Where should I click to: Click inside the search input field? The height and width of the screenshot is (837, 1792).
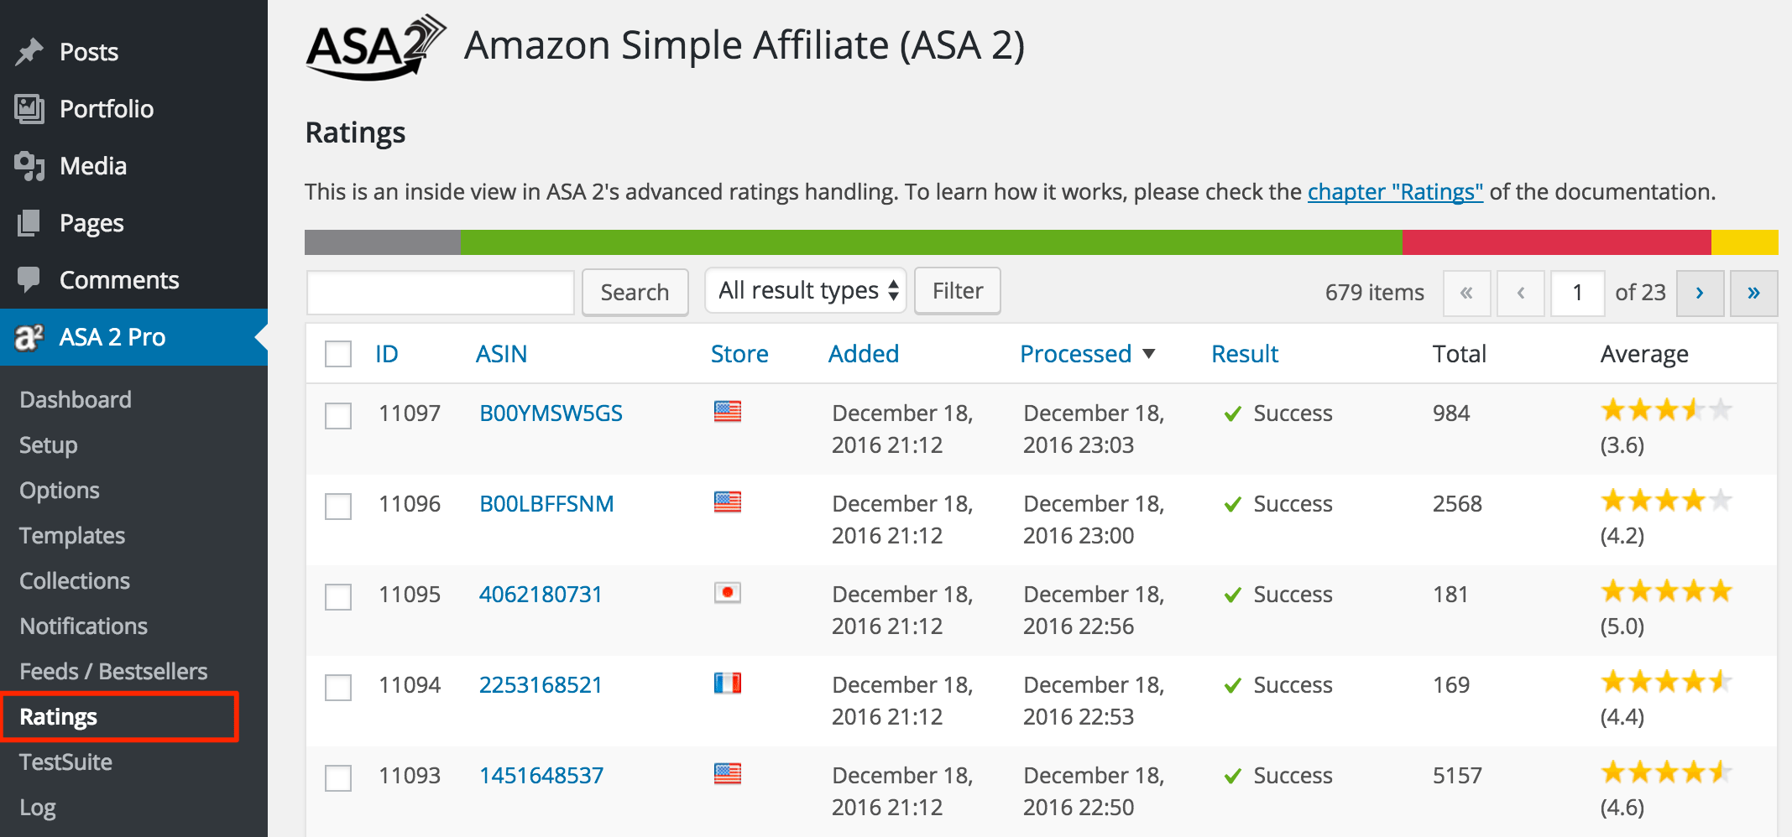coord(439,292)
